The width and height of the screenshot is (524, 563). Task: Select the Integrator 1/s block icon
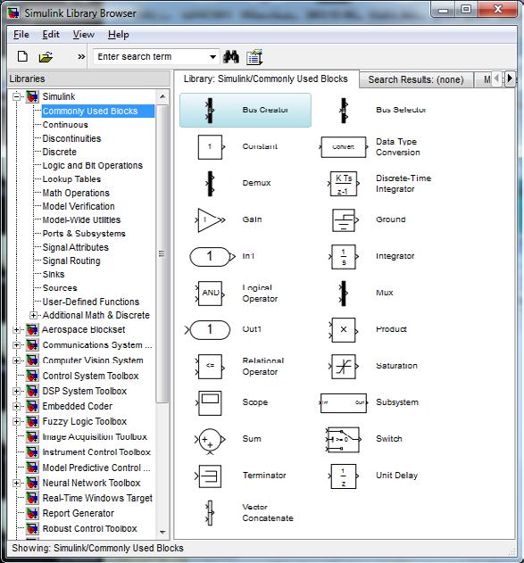pyautogui.click(x=344, y=256)
